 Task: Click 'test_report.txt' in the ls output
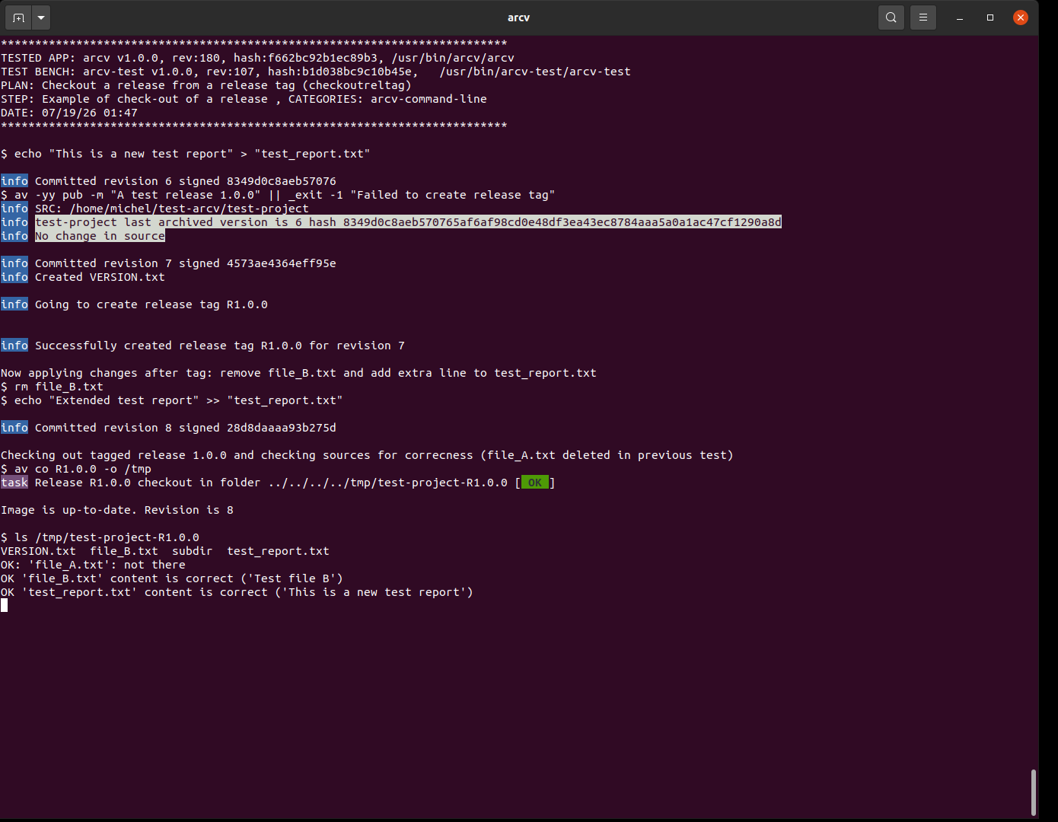coord(278,551)
